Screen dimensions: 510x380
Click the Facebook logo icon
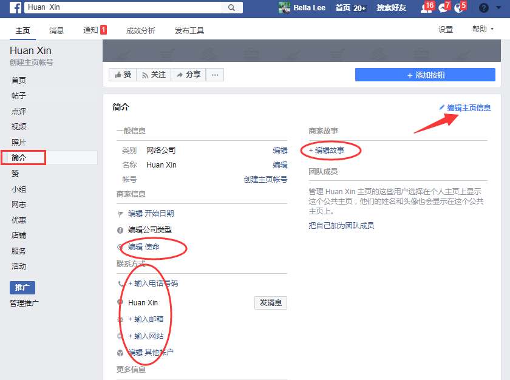point(15,7)
